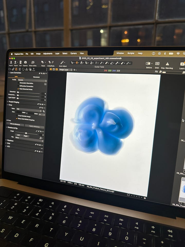Rotate the image with the Right button
Image resolution: width=185 pixels, height=247 pixels.
pos(26,136)
